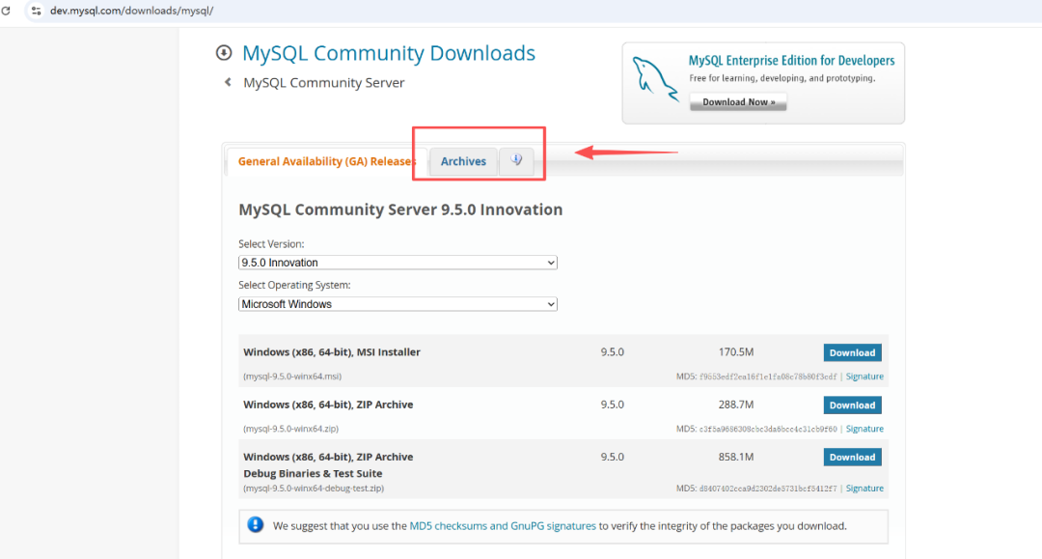Click the back chevron beside MySQL Community Server
Screen dimensions: 1042x559
pyautogui.click(x=228, y=82)
